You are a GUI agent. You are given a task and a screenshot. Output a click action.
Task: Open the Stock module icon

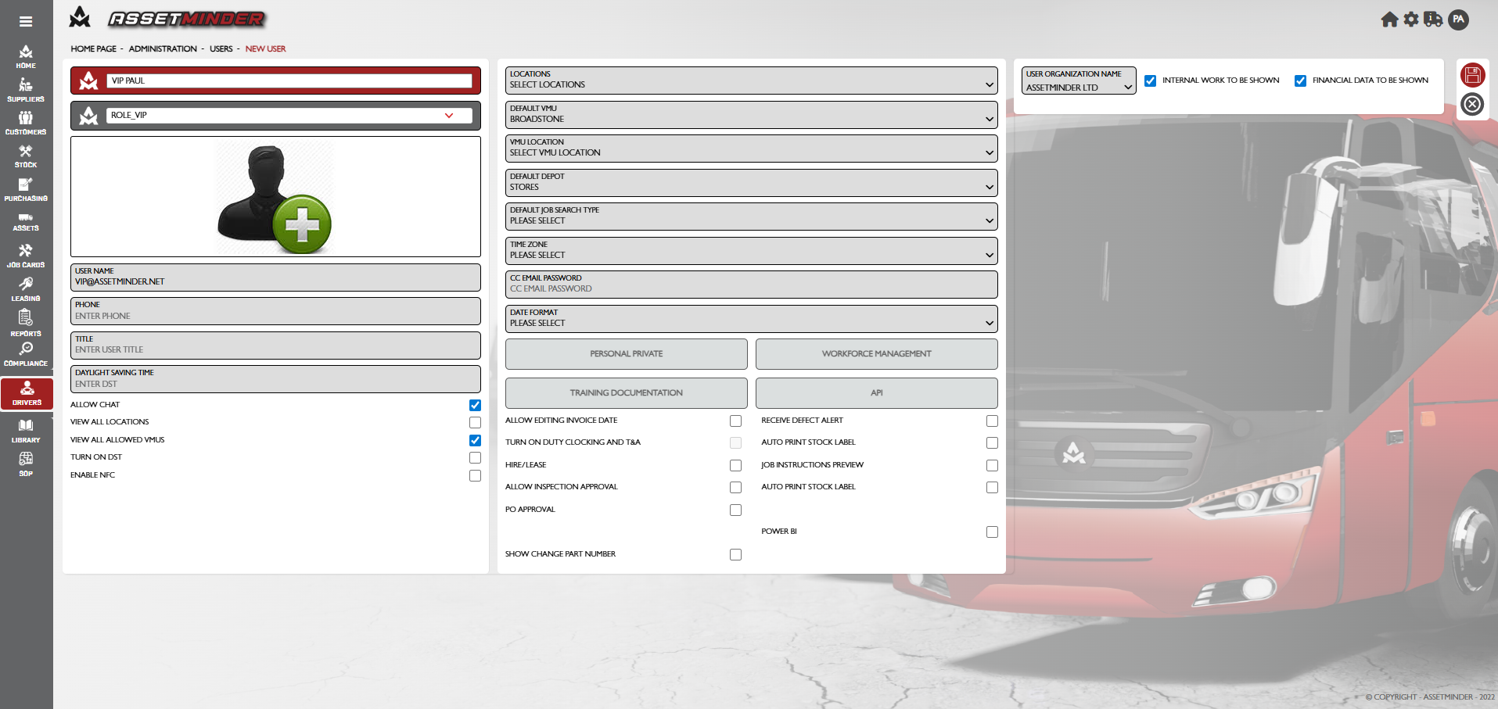point(26,156)
